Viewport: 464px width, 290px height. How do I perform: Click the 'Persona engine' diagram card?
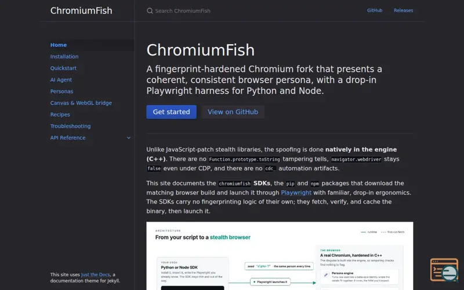point(359,277)
